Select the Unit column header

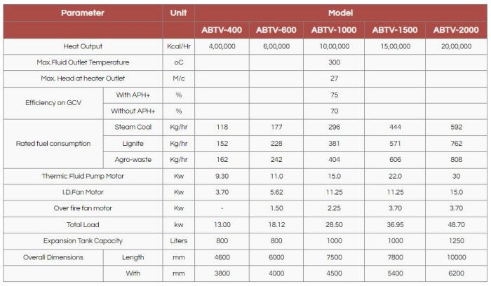179,13
